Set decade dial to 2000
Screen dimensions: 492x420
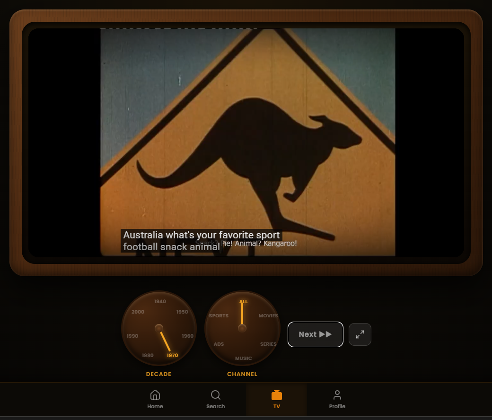click(x=138, y=312)
